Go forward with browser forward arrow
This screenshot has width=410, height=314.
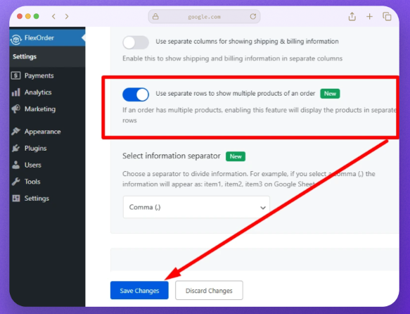pyautogui.click(x=67, y=16)
